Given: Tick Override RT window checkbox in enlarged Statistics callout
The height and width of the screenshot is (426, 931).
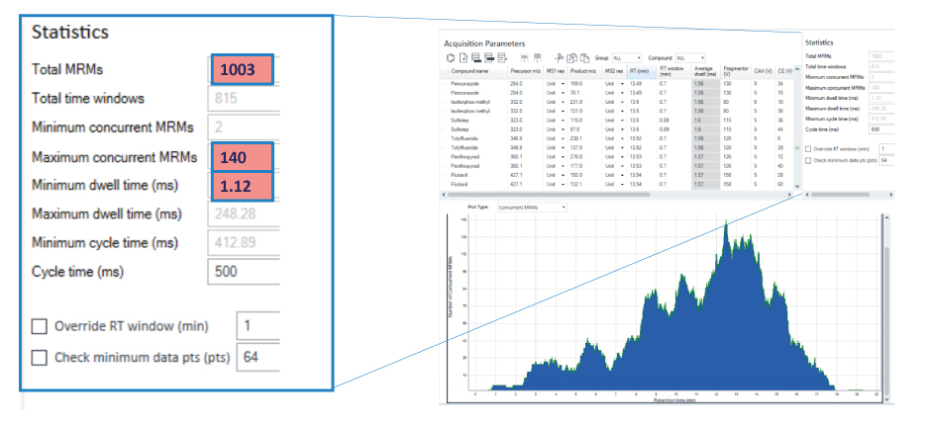Looking at the screenshot, I should point(40,326).
